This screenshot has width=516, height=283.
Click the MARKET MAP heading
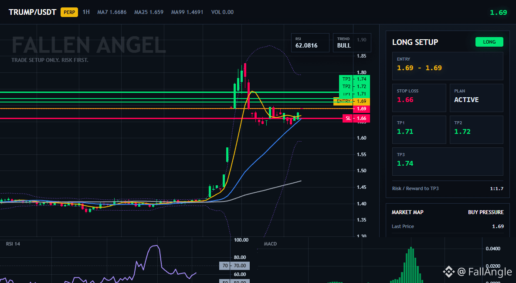click(407, 212)
